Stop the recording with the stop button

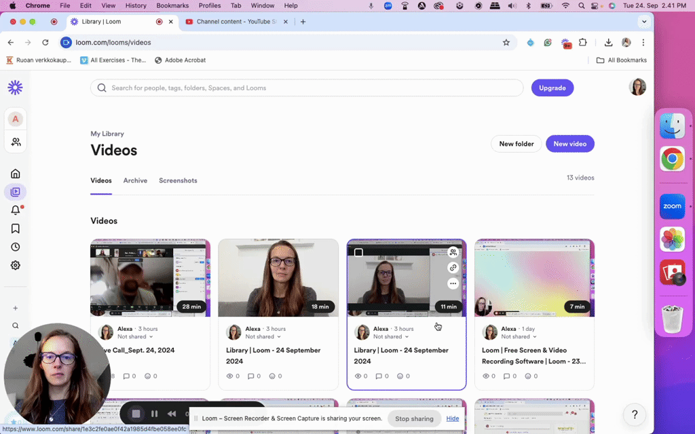tap(136, 414)
